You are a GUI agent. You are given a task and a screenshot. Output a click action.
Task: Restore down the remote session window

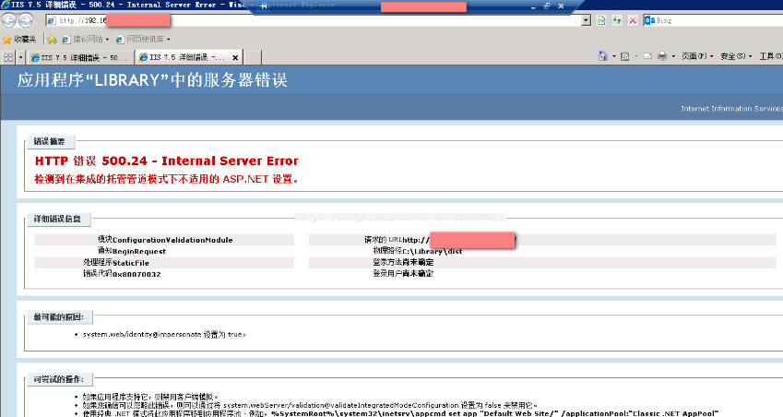pos(547,6)
